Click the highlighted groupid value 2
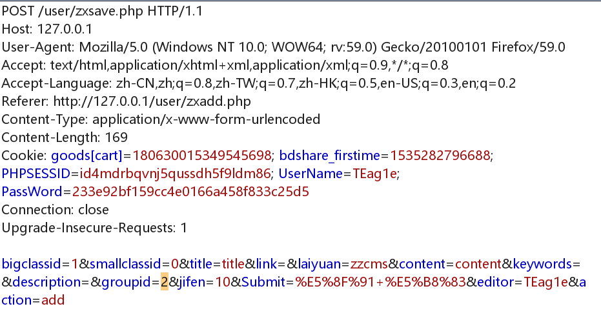601x313 pixels. 165,283
